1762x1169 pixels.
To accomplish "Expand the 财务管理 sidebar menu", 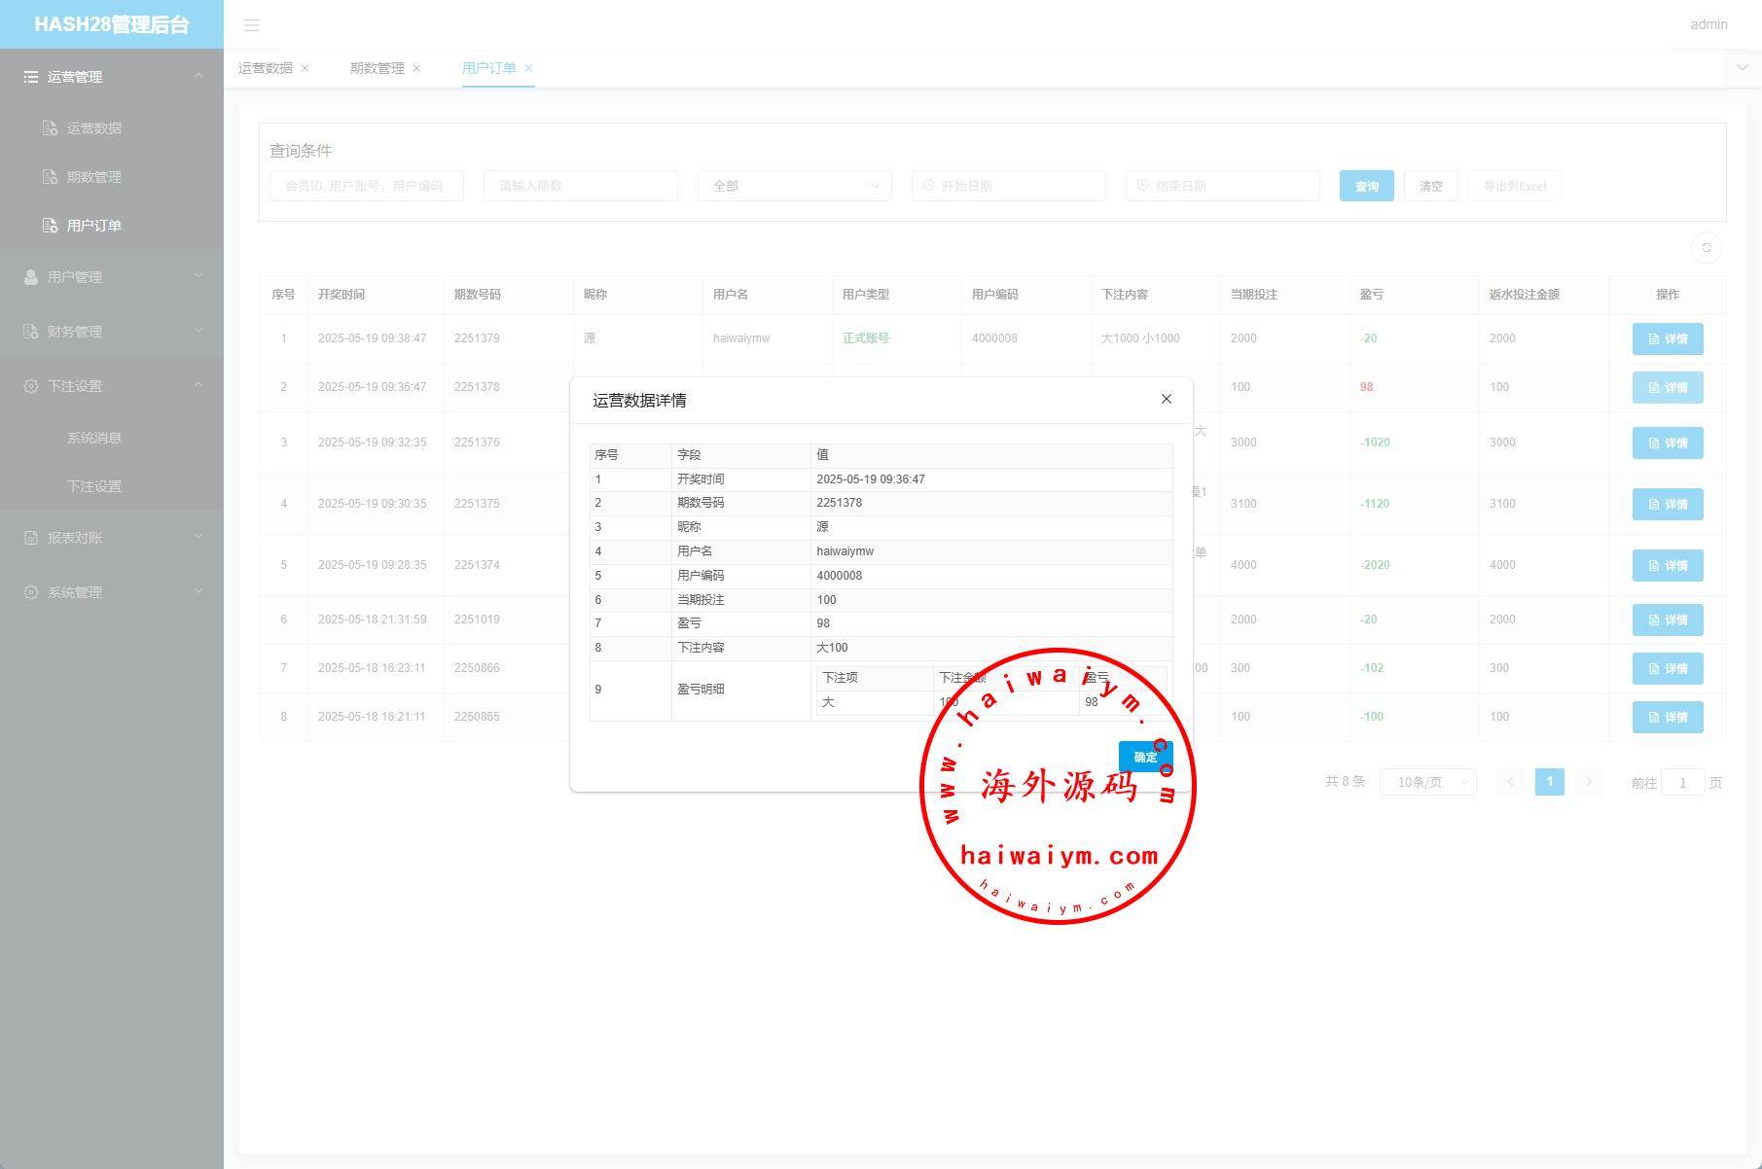I will tap(112, 332).
